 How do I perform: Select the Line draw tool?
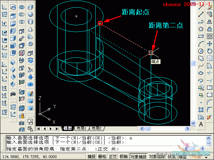click(201, 7)
